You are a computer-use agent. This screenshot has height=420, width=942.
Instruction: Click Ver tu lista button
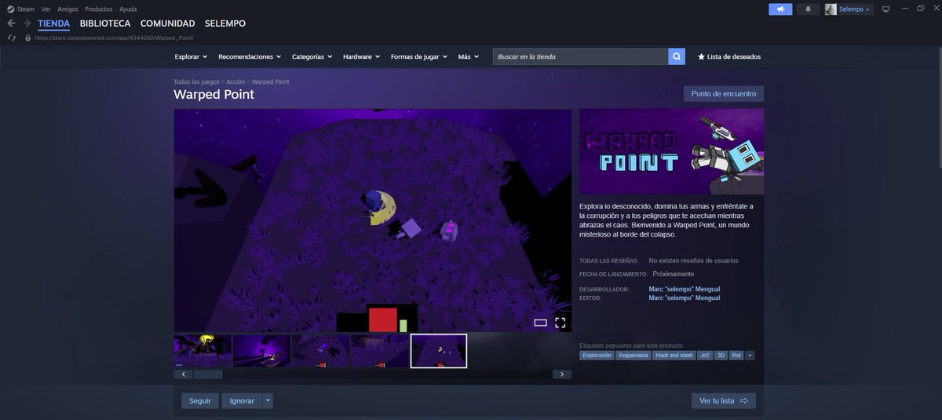(x=724, y=400)
